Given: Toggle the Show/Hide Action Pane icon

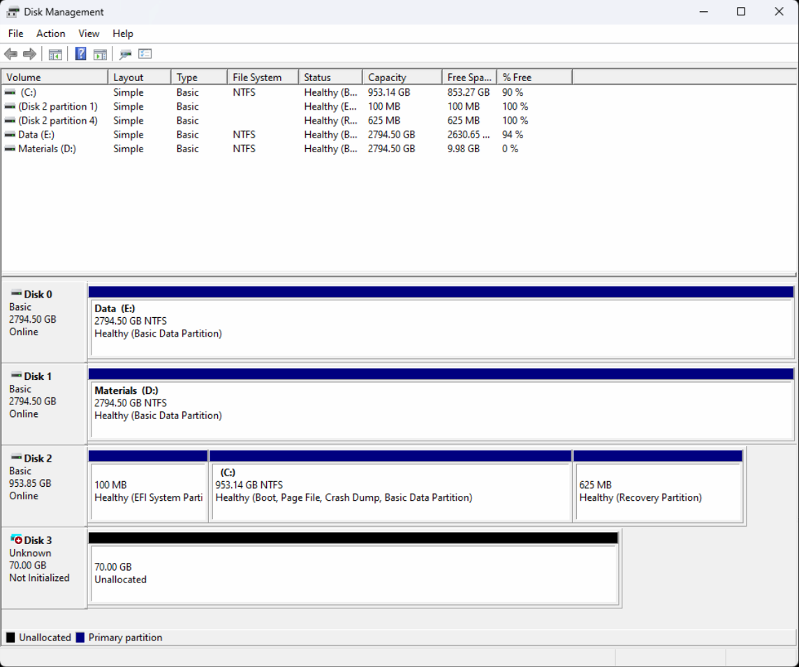Looking at the screenshot, I should [100, 54].
